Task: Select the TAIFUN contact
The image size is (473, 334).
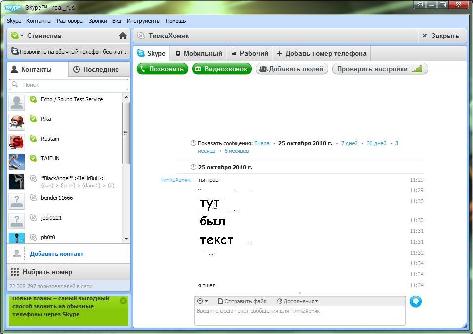Action: pos(66,162)
